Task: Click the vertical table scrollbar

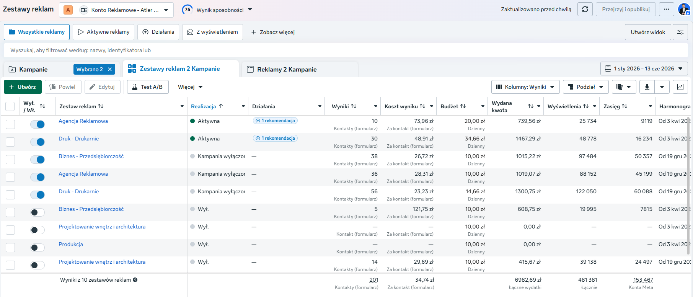Action: click(x=689, y=186)
